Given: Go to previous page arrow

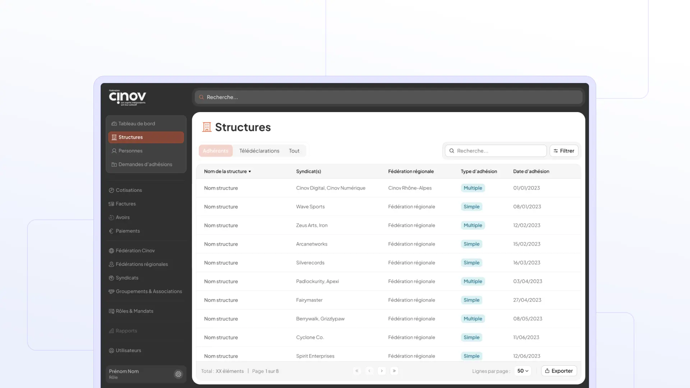Looking at the screenshot, I should (x=369, y=371).
